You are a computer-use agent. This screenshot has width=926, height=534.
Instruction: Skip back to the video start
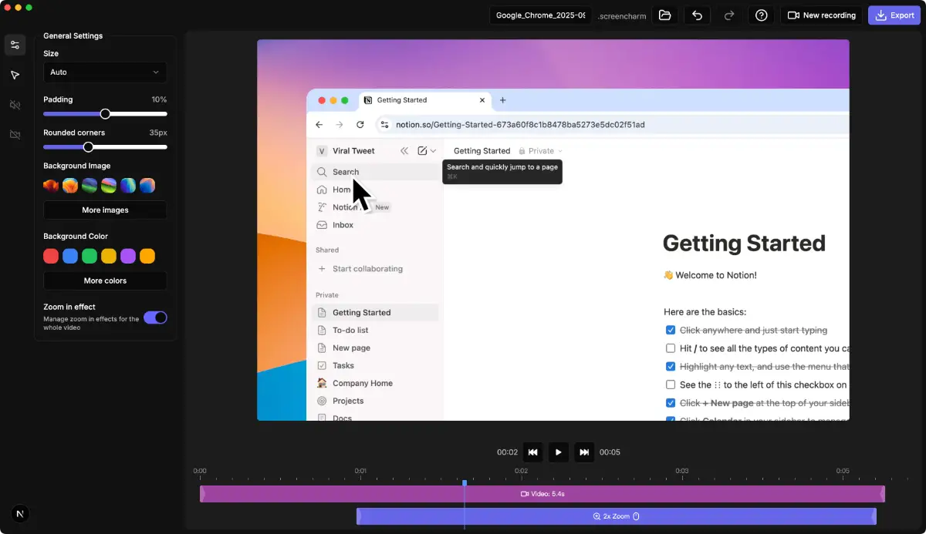(x=532, y=452)
